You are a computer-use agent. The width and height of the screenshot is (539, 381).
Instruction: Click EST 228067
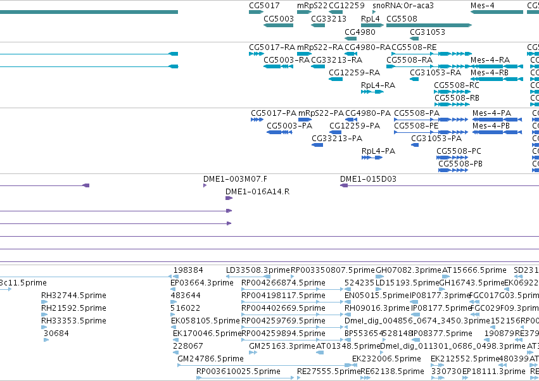point(187,346)
